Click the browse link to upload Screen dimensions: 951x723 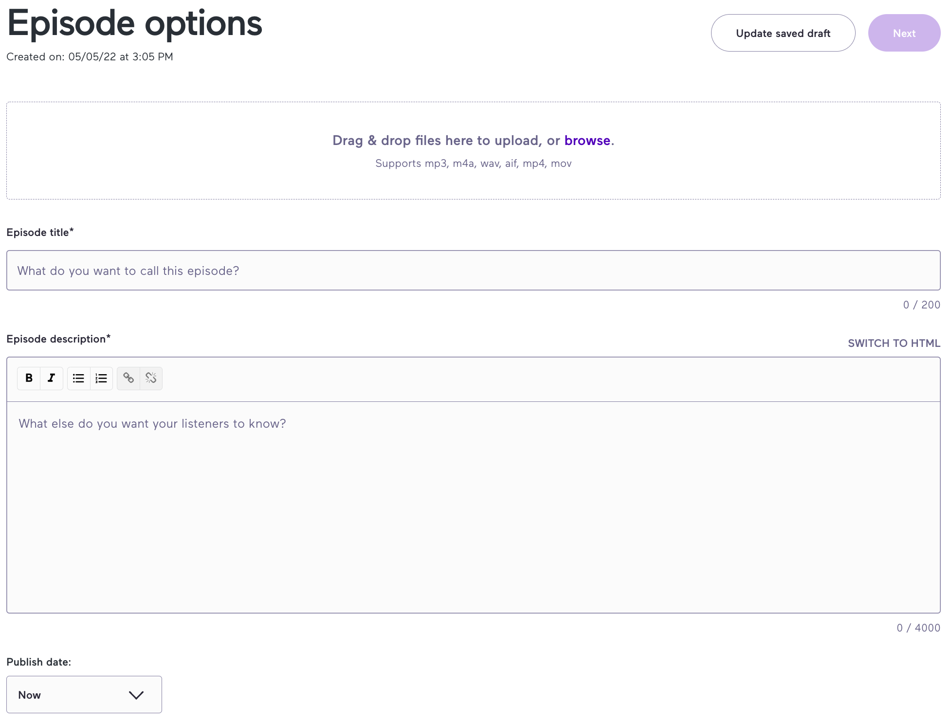587,141
